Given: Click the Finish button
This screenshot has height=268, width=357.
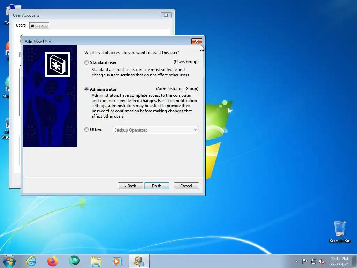Looking at the screenshot, I should [x=157, y=186].
